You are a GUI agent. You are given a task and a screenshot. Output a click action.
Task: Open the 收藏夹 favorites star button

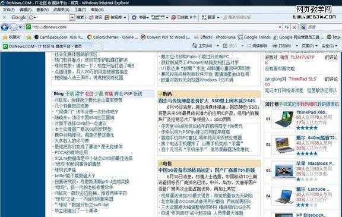(11, 37)
